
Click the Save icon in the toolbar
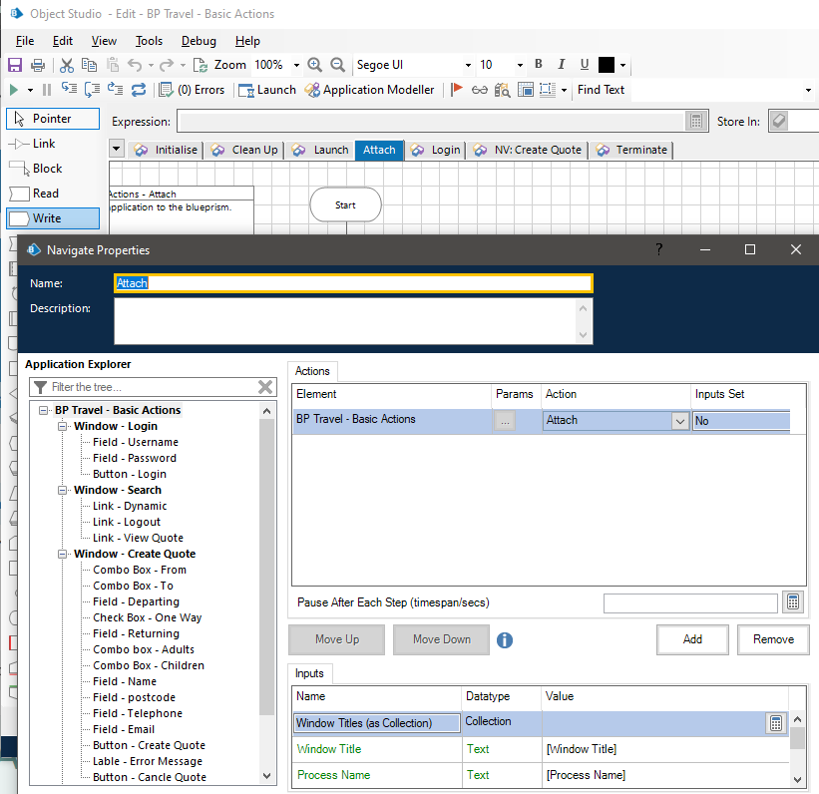click(x=15, y=65)
